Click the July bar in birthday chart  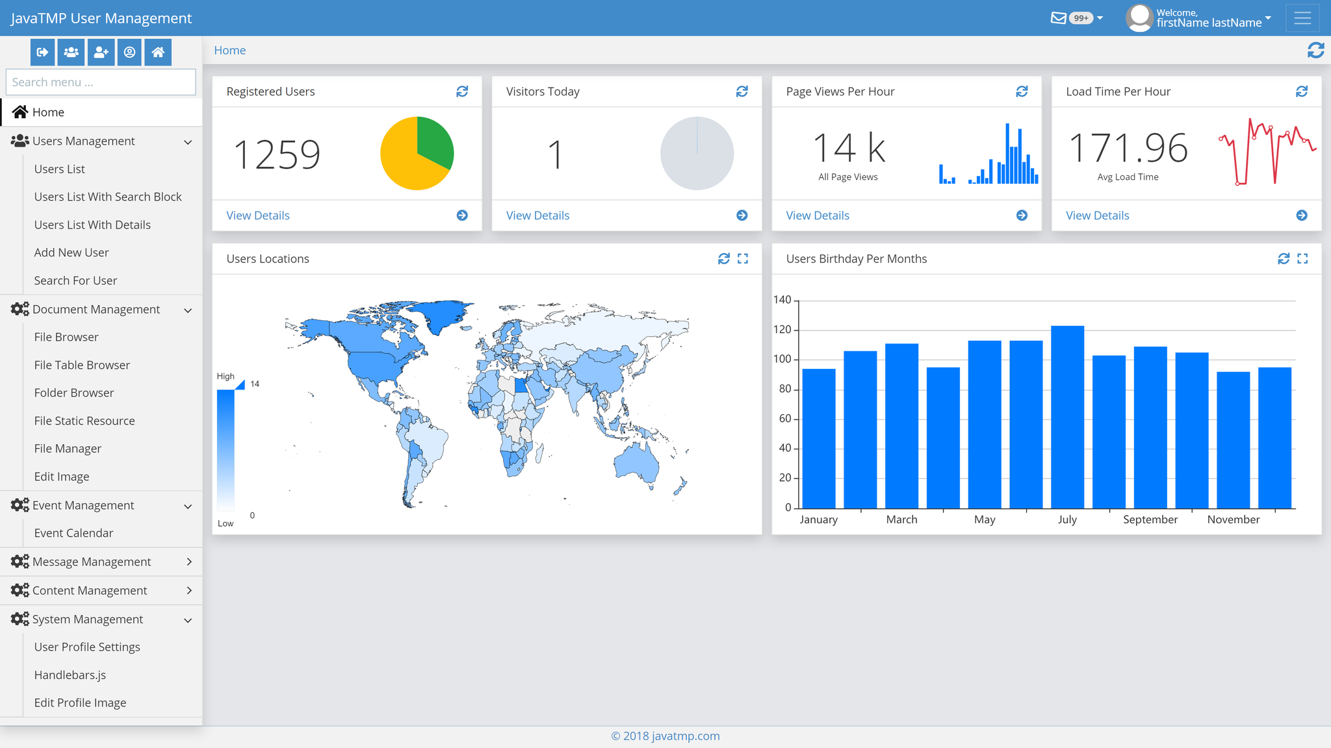coord(1067,417)
